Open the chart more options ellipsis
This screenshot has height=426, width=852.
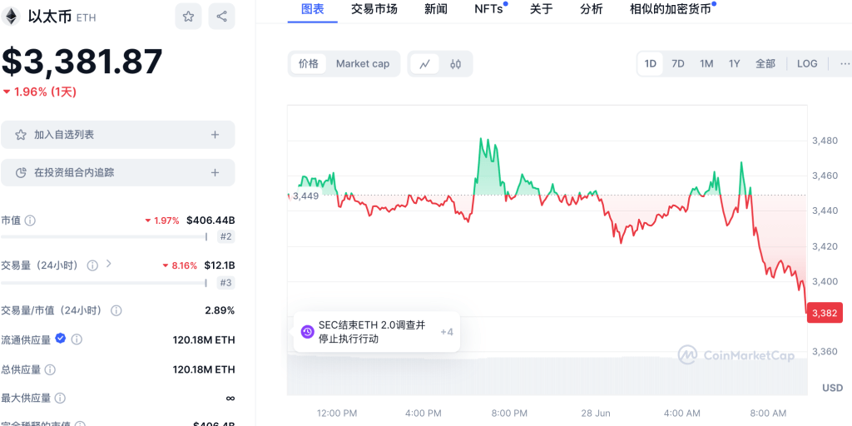point(845,64)
